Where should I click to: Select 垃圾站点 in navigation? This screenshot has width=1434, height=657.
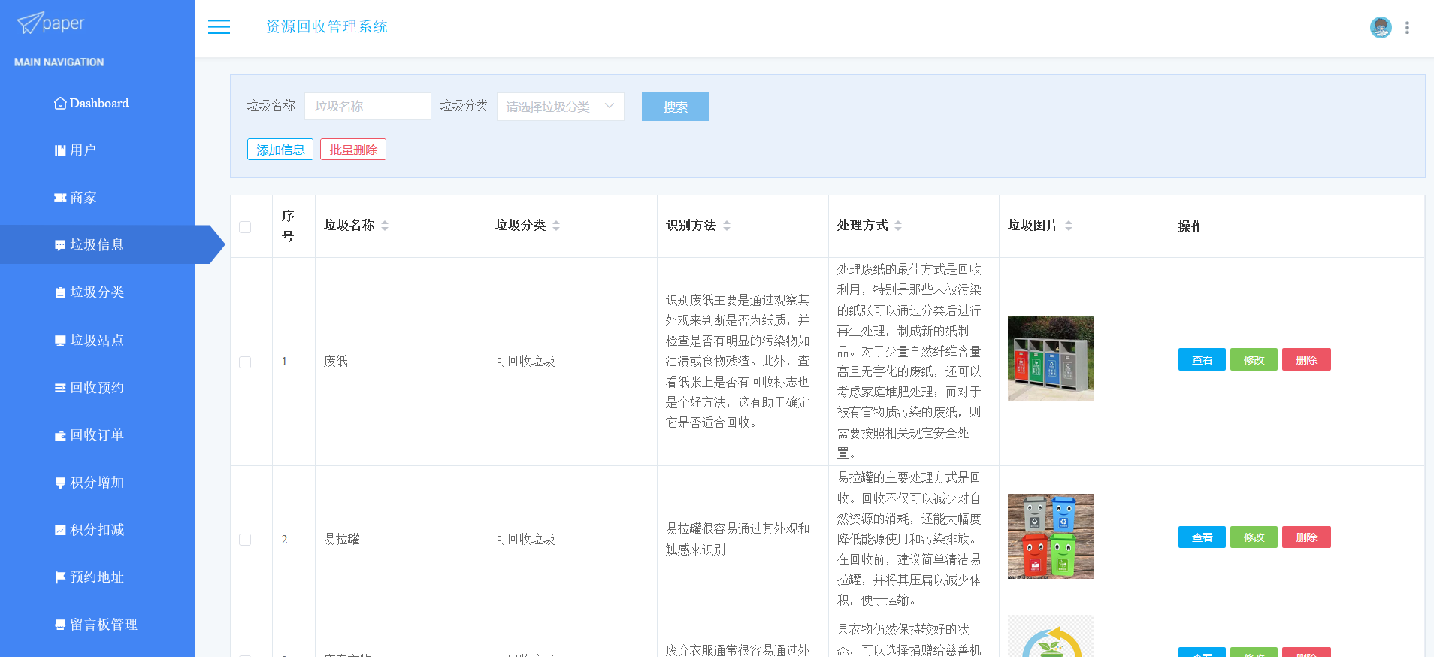pyautogui.click(x=97, y=341)
